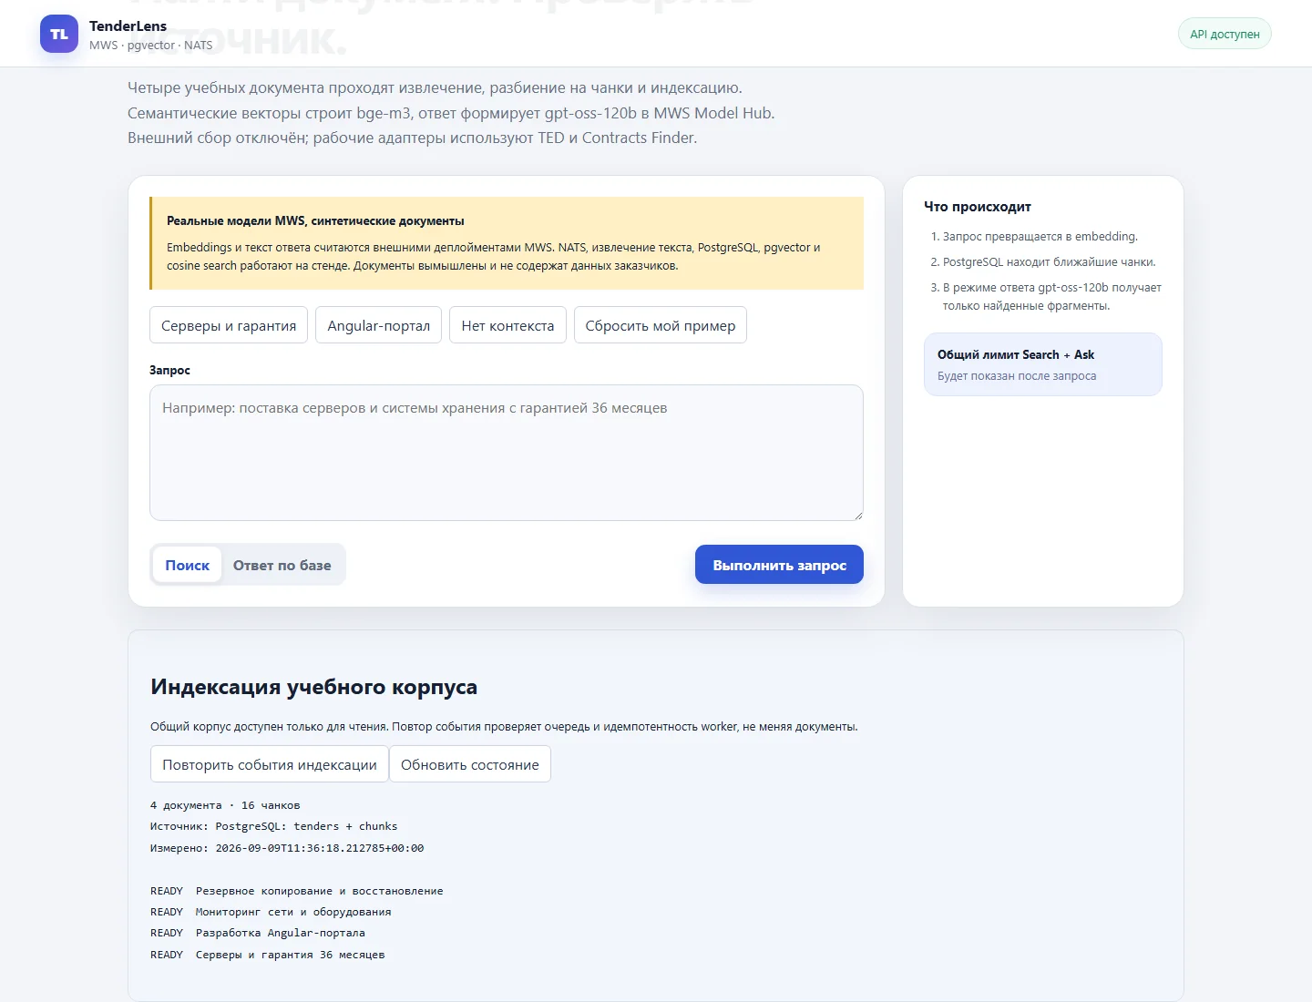Viewport: 1312px width, 1002px height.
Task: Click "Повторить события индексации" button
Action: pyautogui.click(x=270, y=764)
